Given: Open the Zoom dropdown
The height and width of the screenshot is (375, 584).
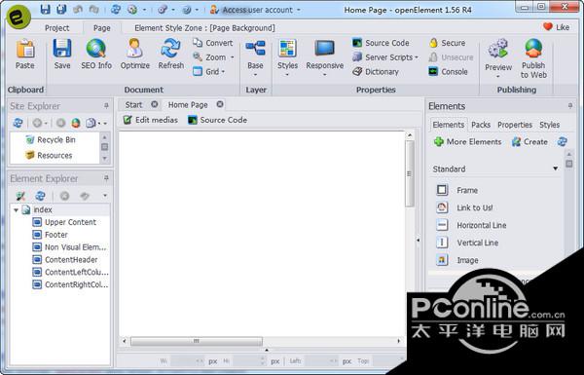Looking at the screenshot, I should pos(213,57).
